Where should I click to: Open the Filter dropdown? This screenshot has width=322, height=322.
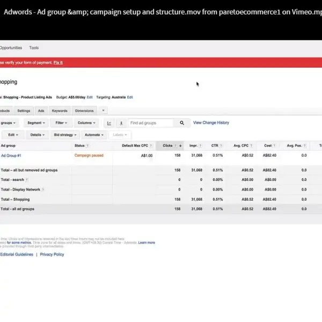61,123
